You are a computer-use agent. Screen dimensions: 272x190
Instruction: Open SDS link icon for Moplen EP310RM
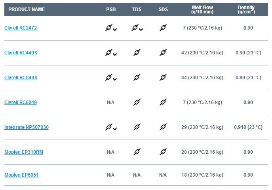(163, 152)
